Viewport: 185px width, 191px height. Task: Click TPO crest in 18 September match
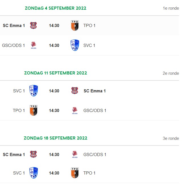75,173
